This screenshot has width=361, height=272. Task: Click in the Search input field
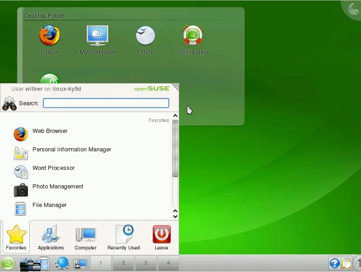click(x=106, y=103)
